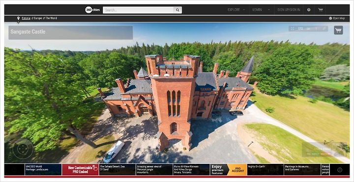Click New Customizable PRO Embed banner

(80, 170)
